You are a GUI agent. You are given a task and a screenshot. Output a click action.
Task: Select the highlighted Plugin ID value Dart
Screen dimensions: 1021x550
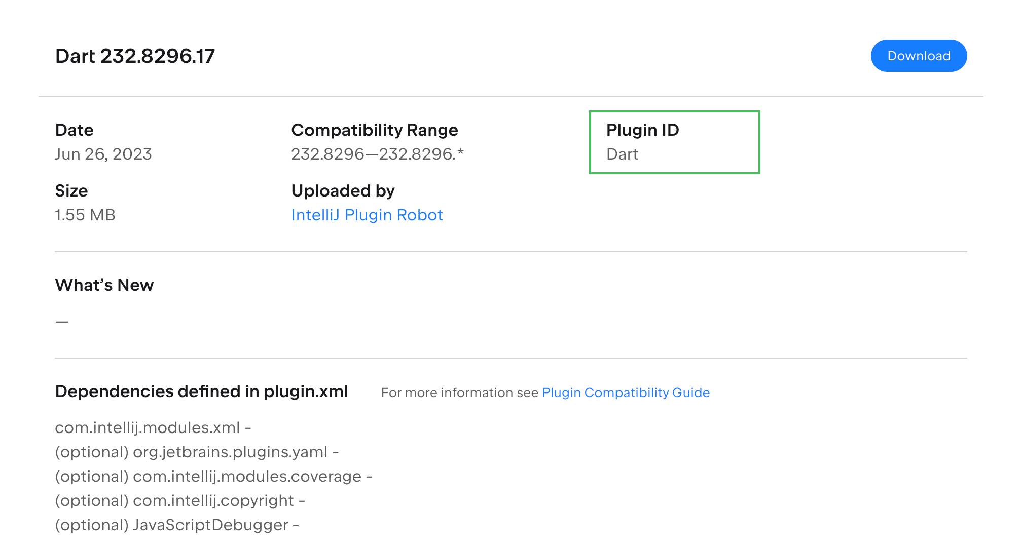coord(623,154)
